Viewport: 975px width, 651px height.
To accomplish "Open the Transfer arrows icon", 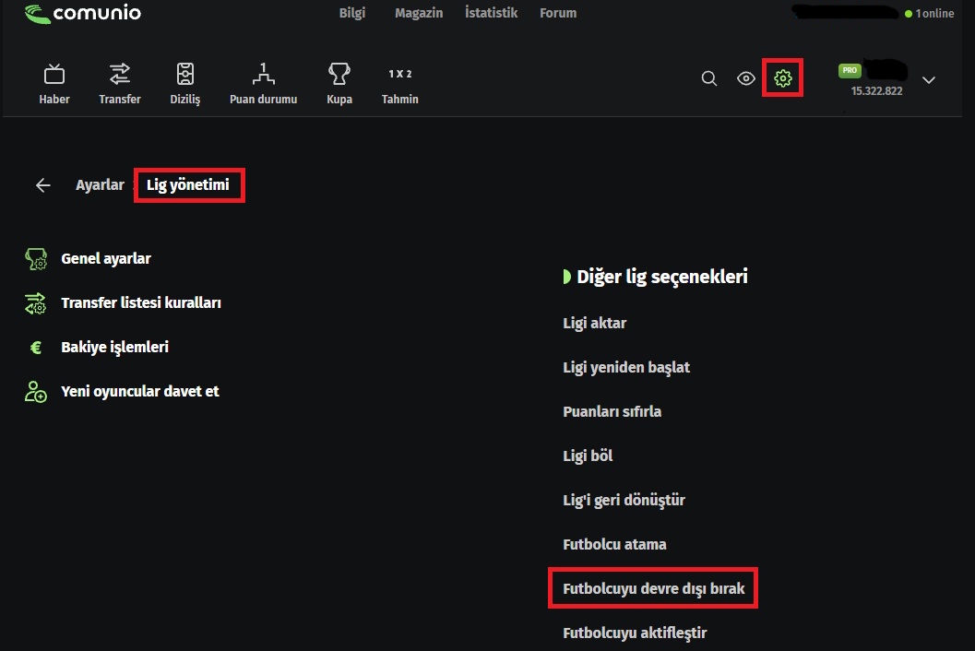I will [x=119, y=74].
